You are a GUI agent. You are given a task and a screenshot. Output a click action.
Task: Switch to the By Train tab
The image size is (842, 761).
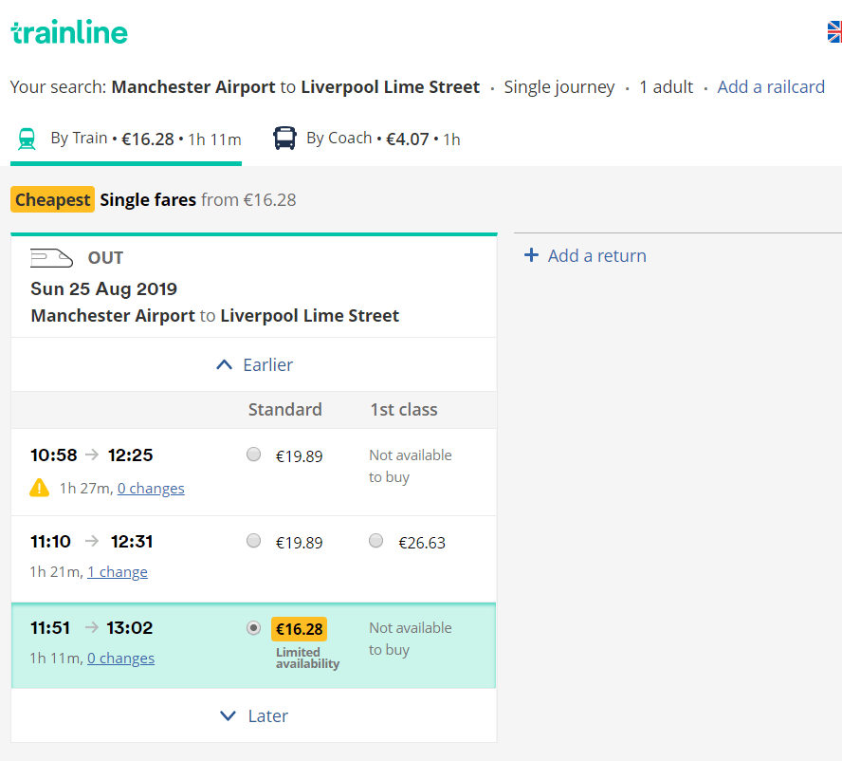pyautogui.click(x=126, y=139)
